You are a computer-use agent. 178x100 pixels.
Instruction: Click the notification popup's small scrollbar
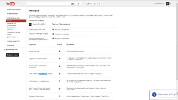coord(177,94)
